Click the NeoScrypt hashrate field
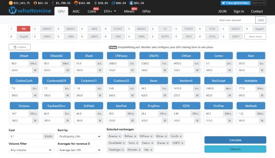This screenshot has height=158, width=275. pyautogui.click(x=214, y=88)
